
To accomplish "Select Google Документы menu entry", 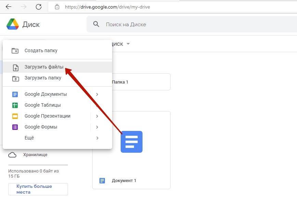I will click(57, 94).
